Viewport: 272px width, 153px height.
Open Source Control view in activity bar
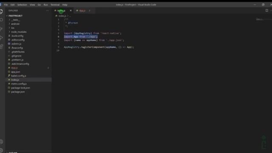point(1,29)
